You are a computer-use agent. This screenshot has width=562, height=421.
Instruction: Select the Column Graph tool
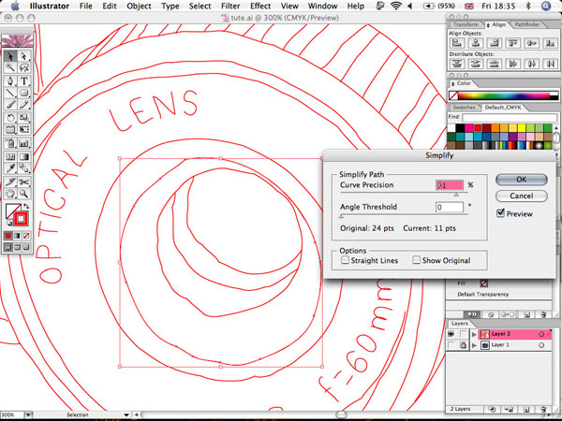(23, 143)
